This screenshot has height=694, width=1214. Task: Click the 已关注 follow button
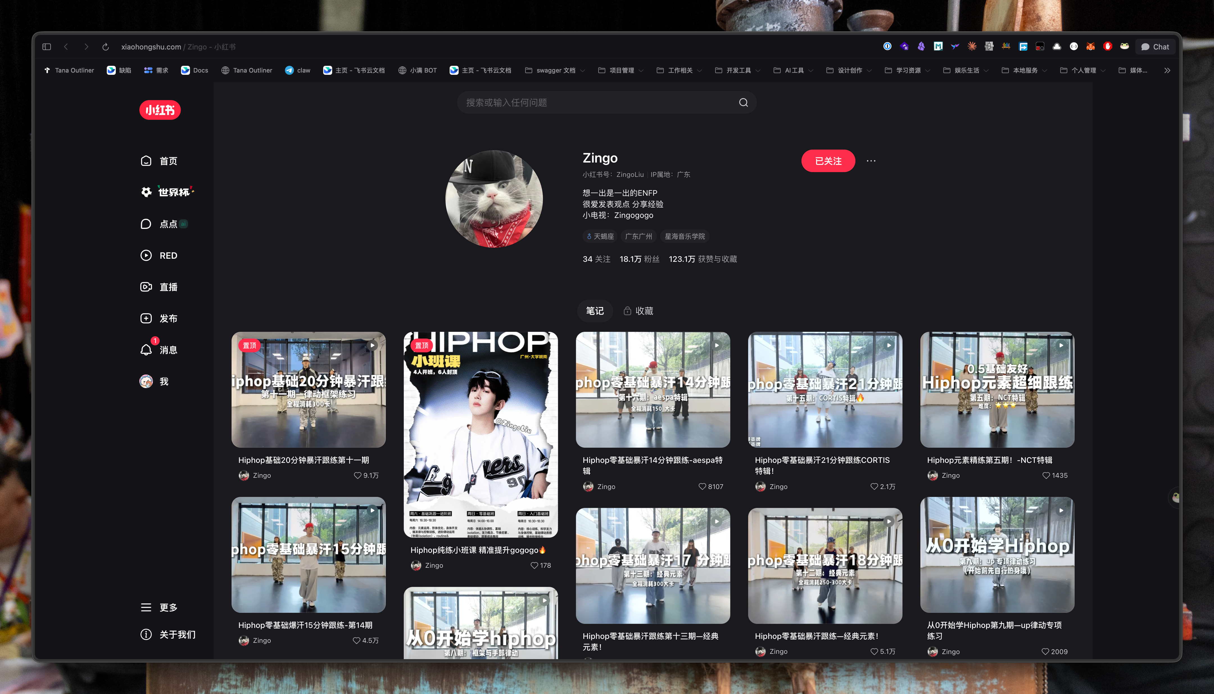(x=828, y=161)
